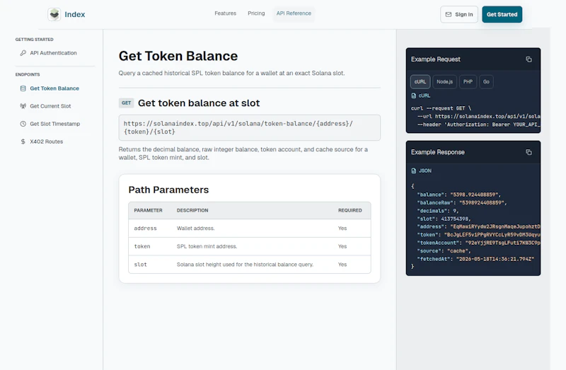Click the Index logo icon
Viewport: 566px width, 370px height.
tap(54, 14)
